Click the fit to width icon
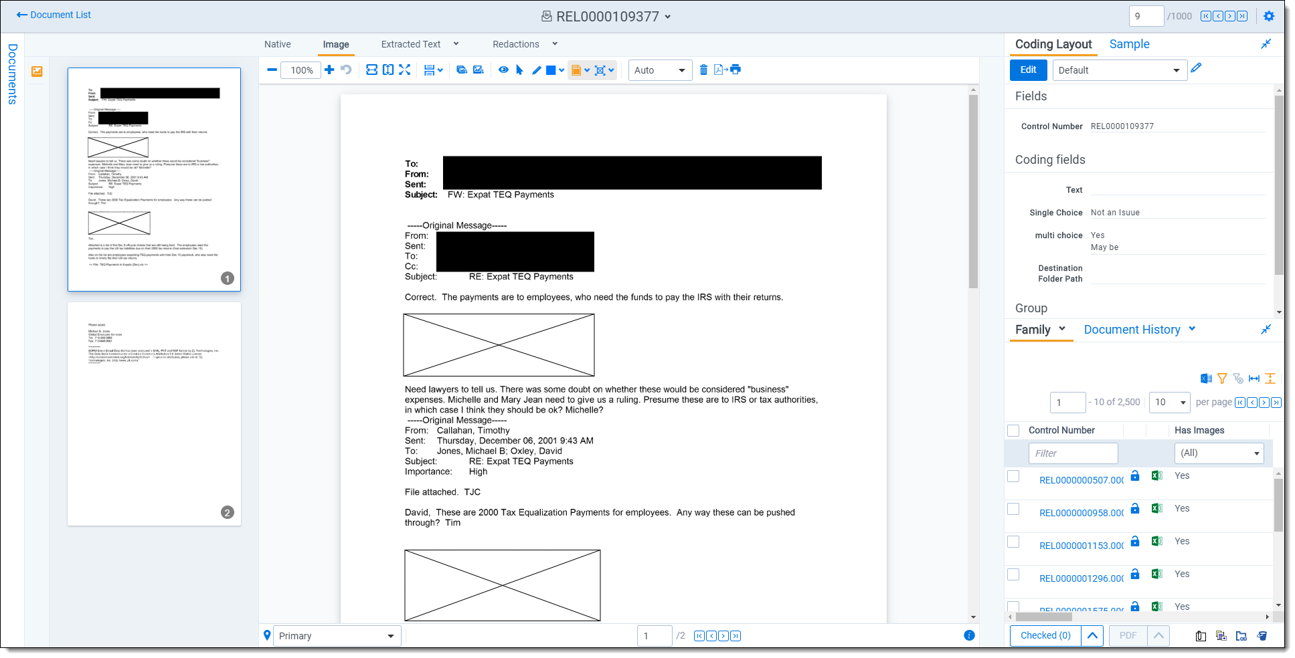1295x658 pixels. click(x=371, y=70)
